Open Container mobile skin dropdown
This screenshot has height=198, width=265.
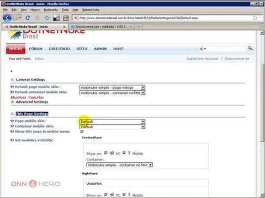112,127
